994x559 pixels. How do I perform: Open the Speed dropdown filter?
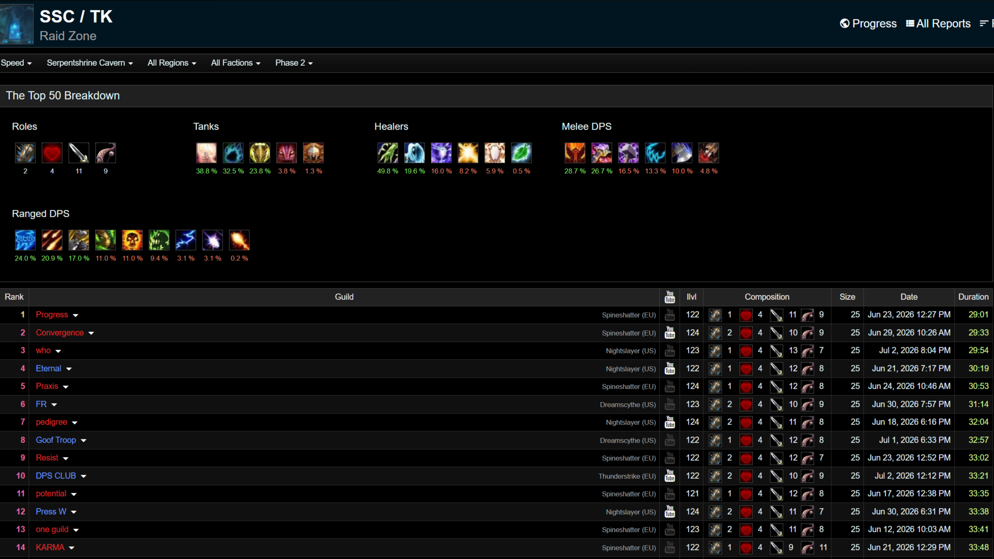[16, 63]
